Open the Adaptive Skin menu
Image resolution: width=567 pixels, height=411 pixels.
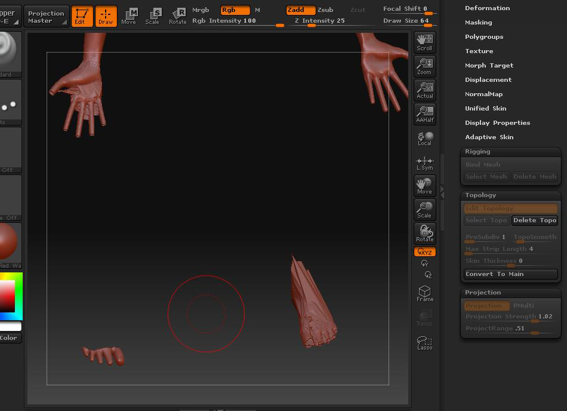488,137
